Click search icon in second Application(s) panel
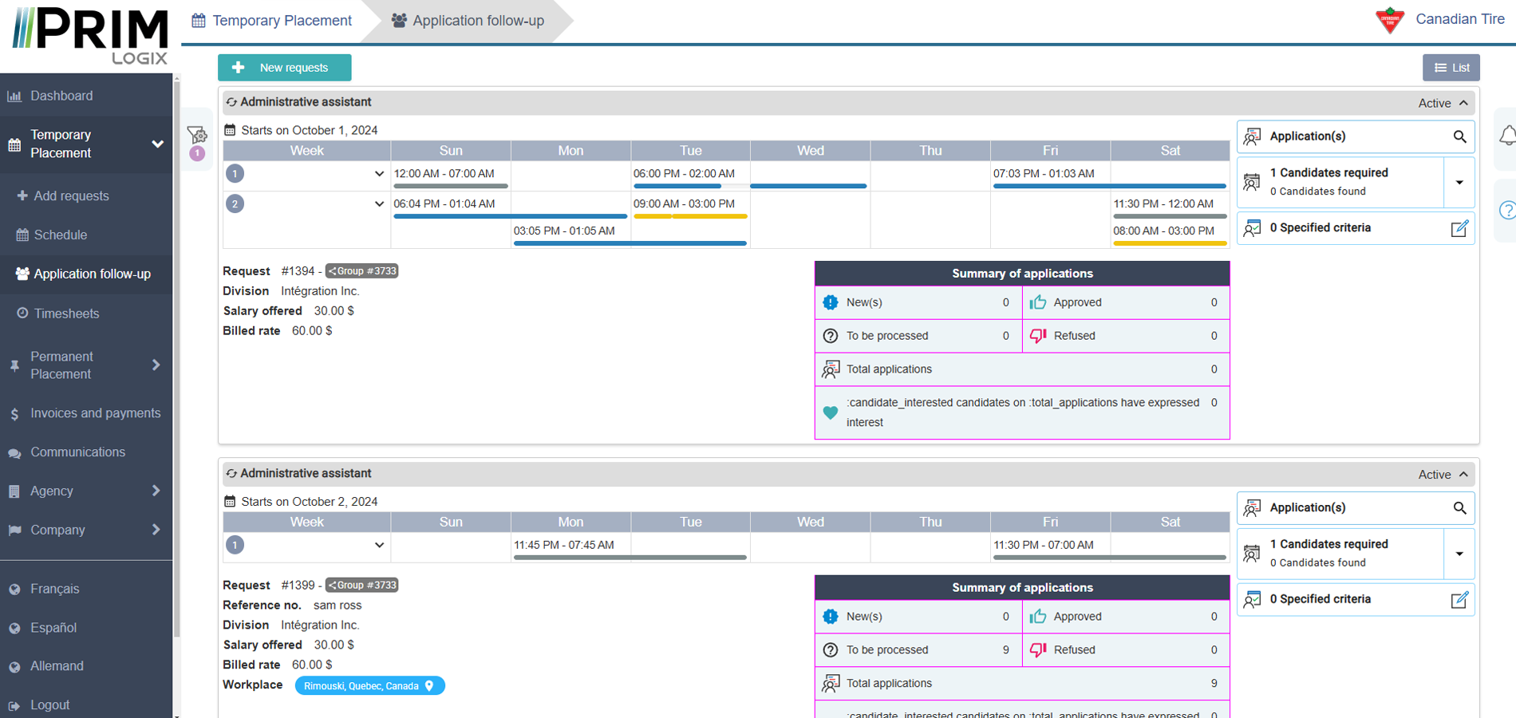Image resolution: width=1516 pixels, height=718 pixels. point(1459,508)
